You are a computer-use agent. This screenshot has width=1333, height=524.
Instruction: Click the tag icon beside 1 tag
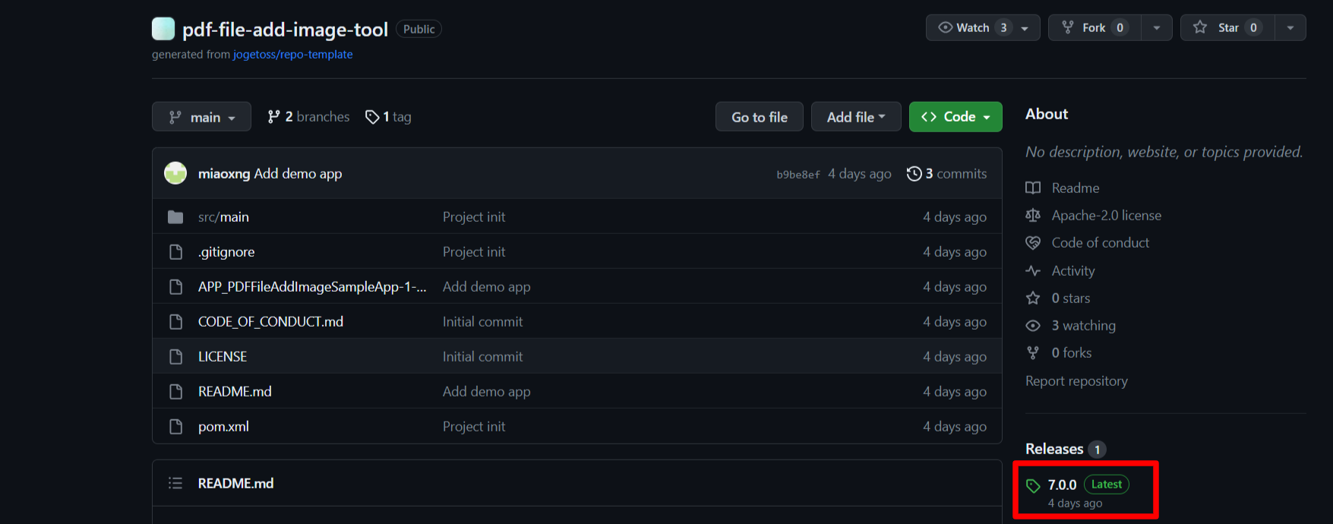click(x=372, y=117)
